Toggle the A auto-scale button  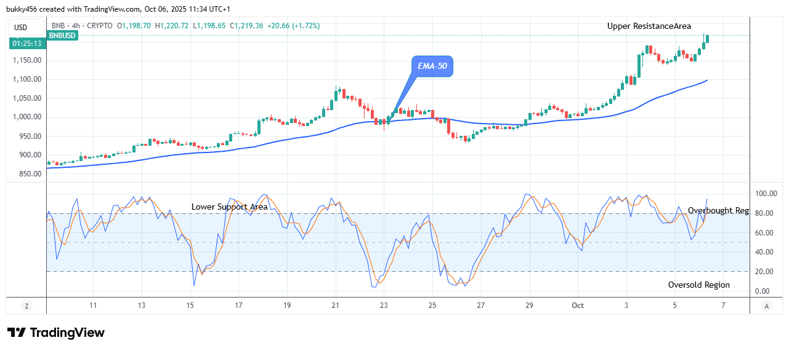tap(766, 306)
